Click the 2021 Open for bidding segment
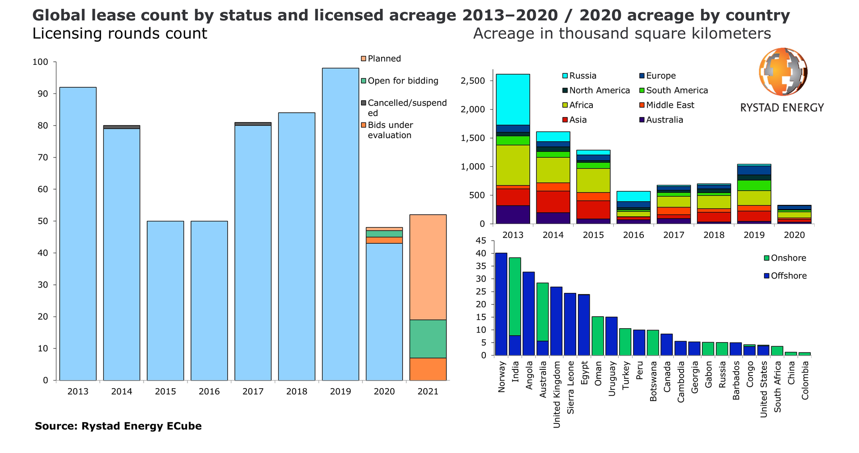 428,339
